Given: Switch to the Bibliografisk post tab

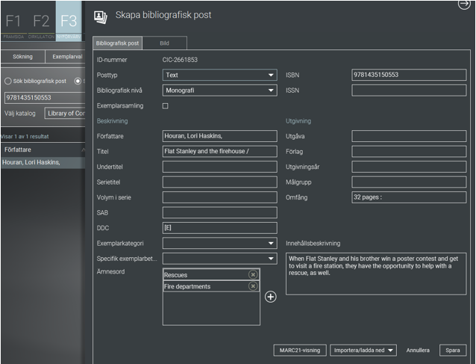Looking at the screenshot, I should [x=117, y=43].
